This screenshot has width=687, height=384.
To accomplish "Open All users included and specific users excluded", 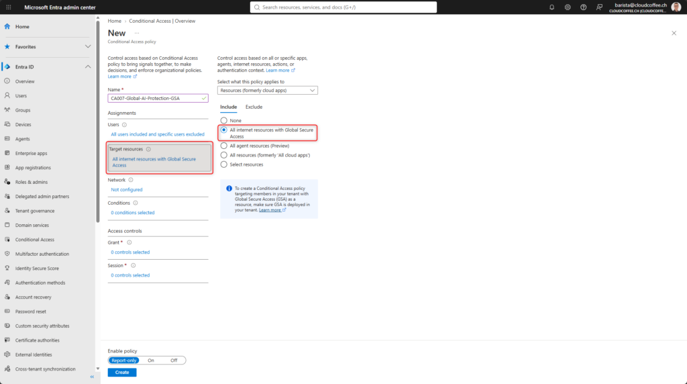I will pyautogui.click(x=157, y=134).
